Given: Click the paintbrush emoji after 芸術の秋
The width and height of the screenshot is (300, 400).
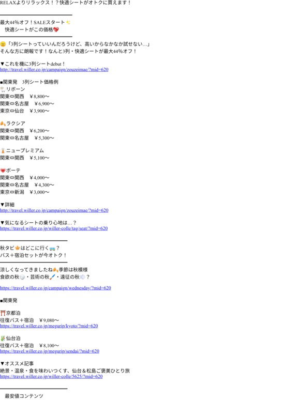Looking at the screenshot, I should 53,277.
